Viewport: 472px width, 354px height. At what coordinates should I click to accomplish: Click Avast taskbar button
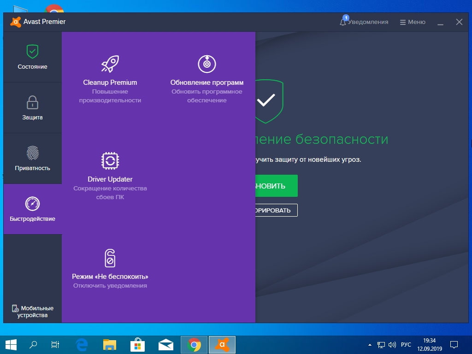pos(222,345)
